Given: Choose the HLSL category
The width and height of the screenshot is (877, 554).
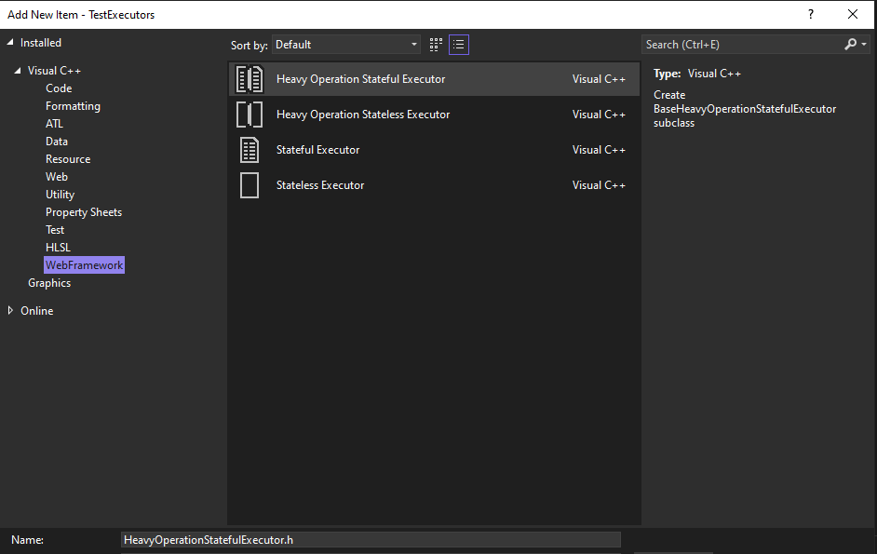Looking at the screenshot, I should (x=58, y=248).
